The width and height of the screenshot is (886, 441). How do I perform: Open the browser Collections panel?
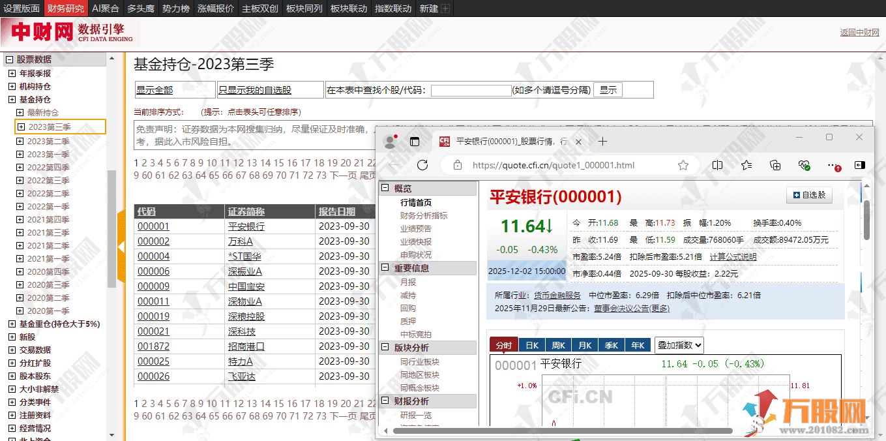pyautogui.click(x=776, y=166)
